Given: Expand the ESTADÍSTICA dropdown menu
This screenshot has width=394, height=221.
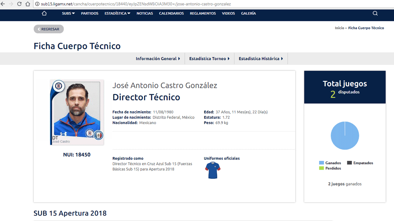Looking at the screenshot, I should point(117,13).
